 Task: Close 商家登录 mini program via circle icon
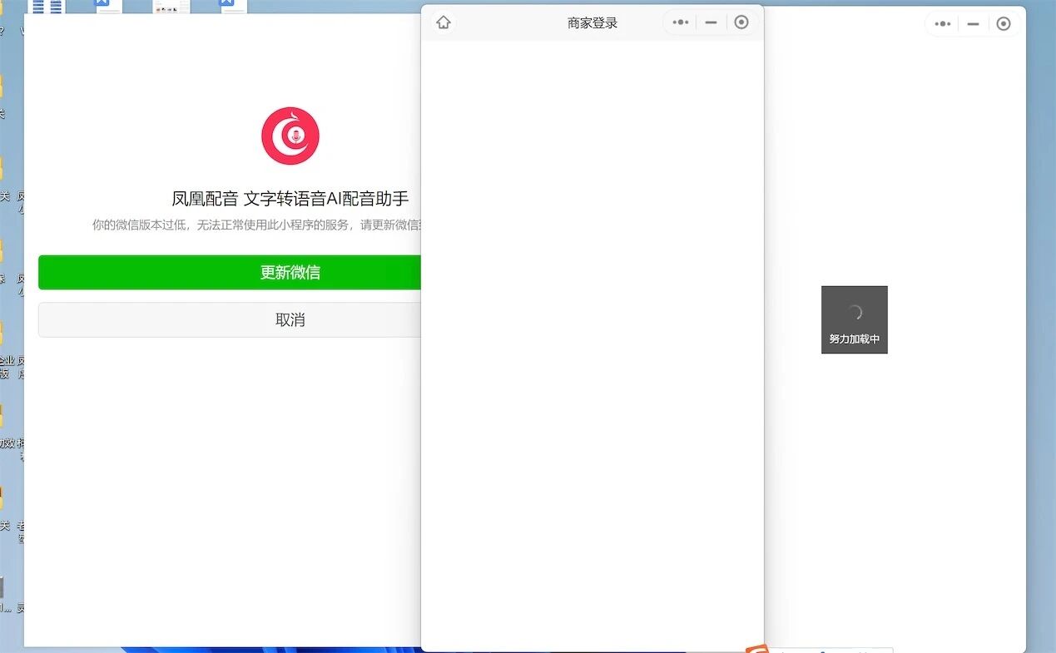[x=741, y=22]
